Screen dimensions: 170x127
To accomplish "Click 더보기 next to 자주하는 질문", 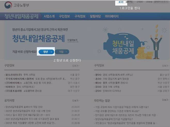I will tap(165, 100).
